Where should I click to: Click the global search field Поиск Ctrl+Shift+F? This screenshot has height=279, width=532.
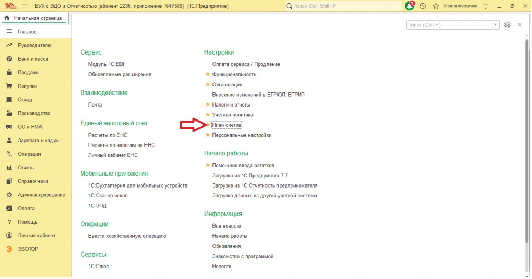[343, 6]
